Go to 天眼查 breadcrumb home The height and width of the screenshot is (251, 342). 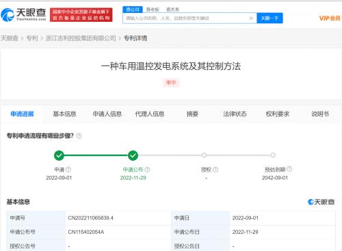[x=10, y=38]
